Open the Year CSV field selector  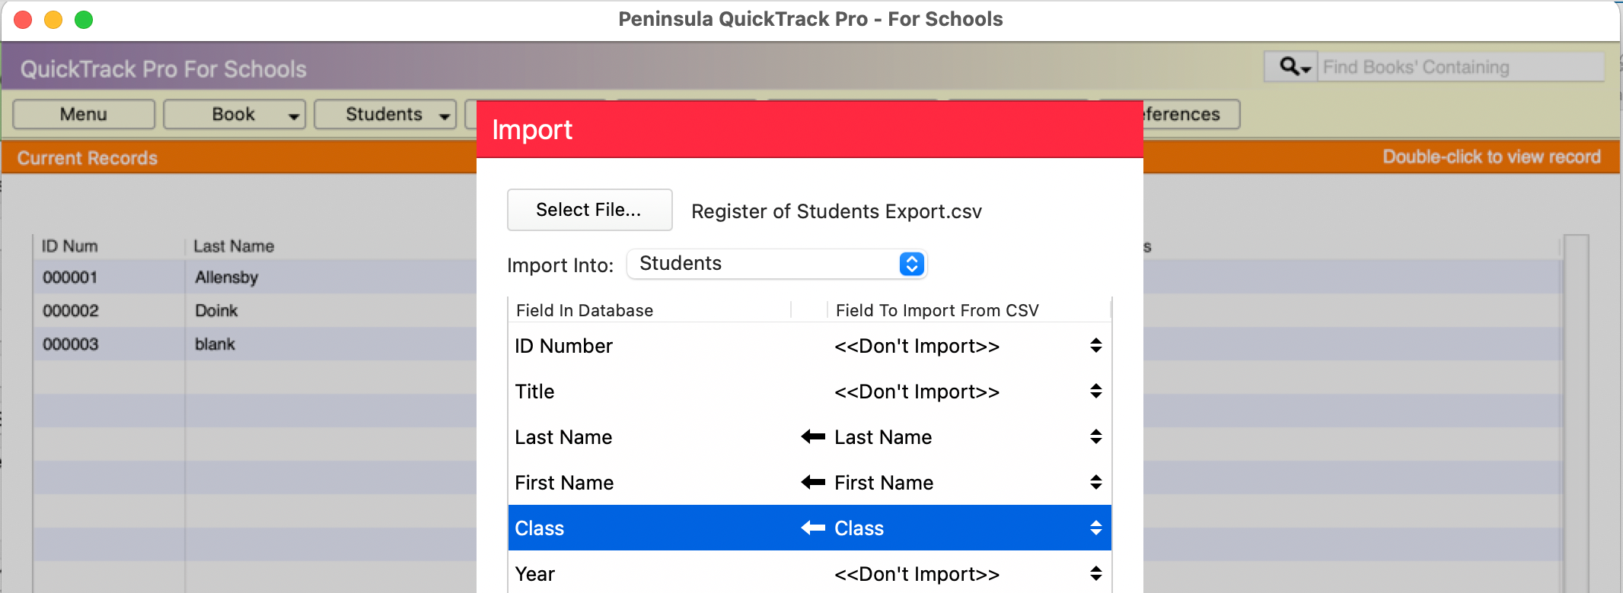1095,573
